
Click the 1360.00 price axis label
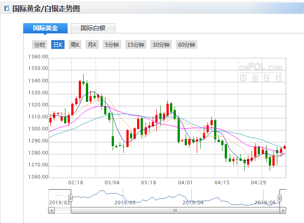coord(38,57)
